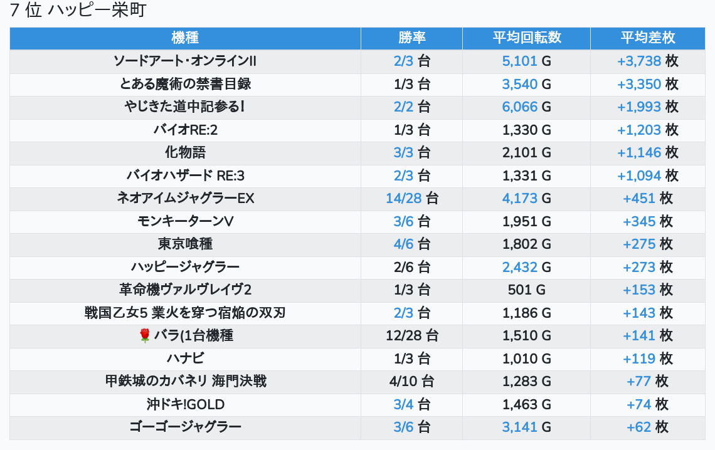The height and width of the screenshot is (450, 715).
Task: Select the バイオRE:2 machine name
Action: [x=185, y=130]
